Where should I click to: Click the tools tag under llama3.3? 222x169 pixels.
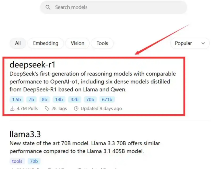click(x=17, y=161)
